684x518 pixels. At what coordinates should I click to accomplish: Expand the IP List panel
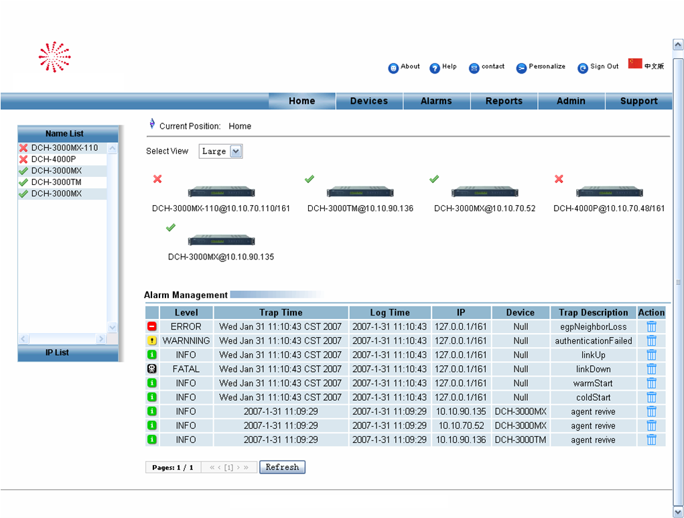[57, 352]
